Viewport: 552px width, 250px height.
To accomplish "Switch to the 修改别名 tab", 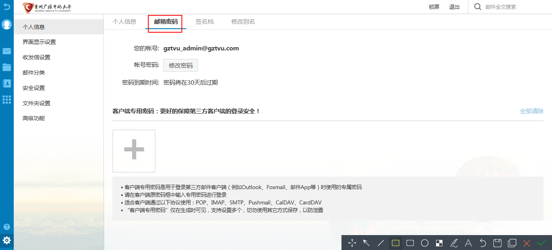I will coord(243,22).
